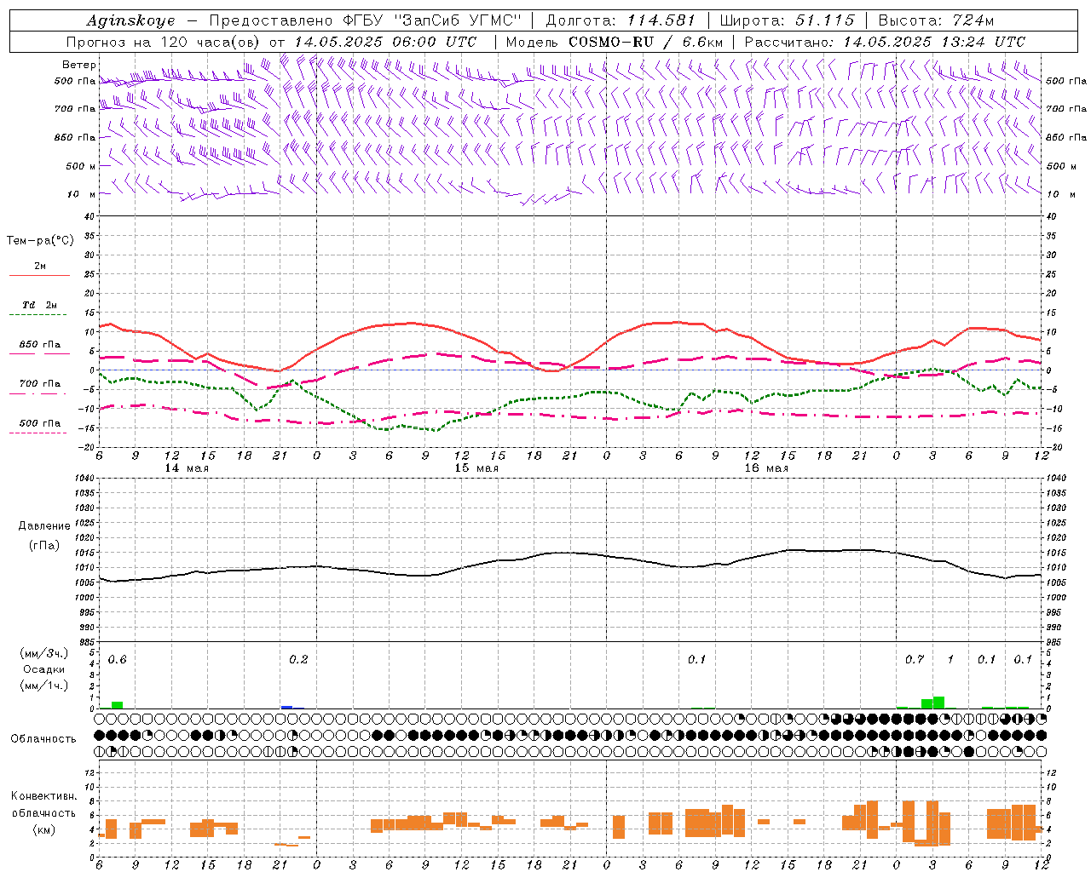Select the provider text 'Предоставлено ФГБУ "ЗапСиб УГМС"'

(365, 20)
